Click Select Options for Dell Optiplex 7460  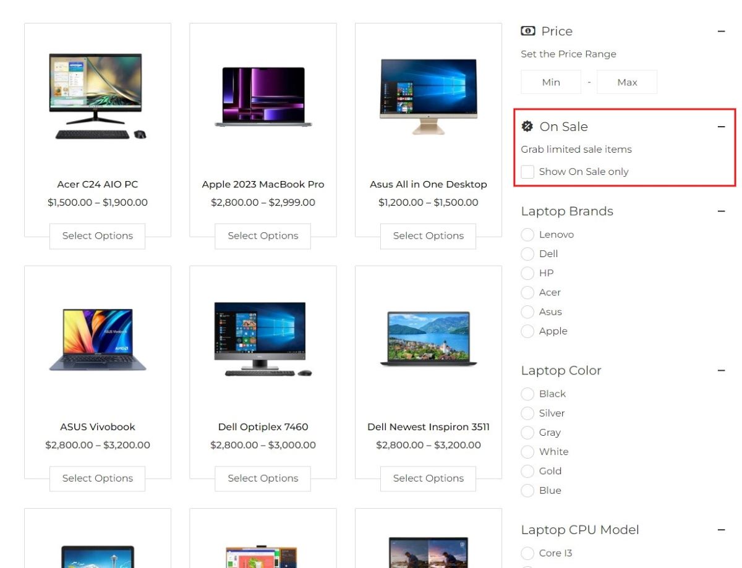click(263, 478)
